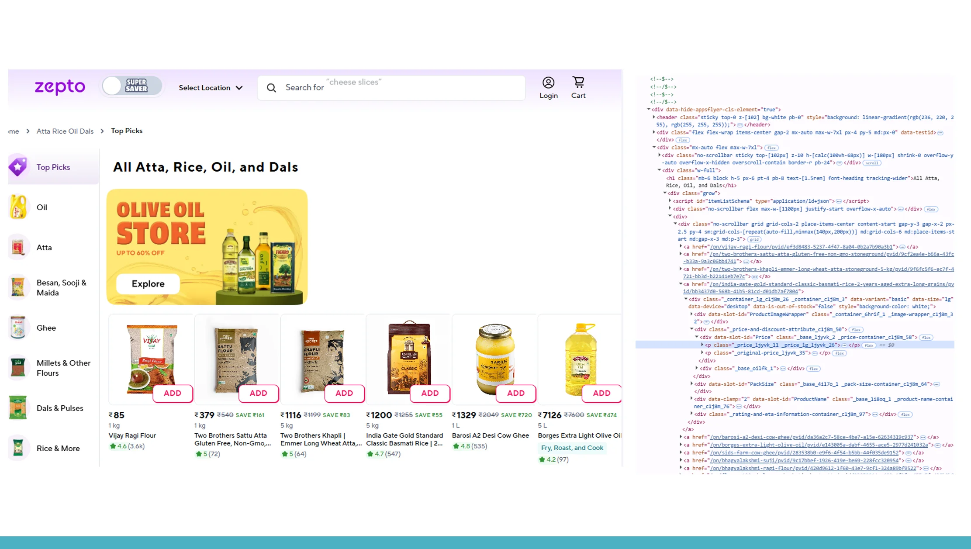Expand the itemListSchema script node
Image resolution: width=971 pixels, height=549 pixels.
pos(670,201)
